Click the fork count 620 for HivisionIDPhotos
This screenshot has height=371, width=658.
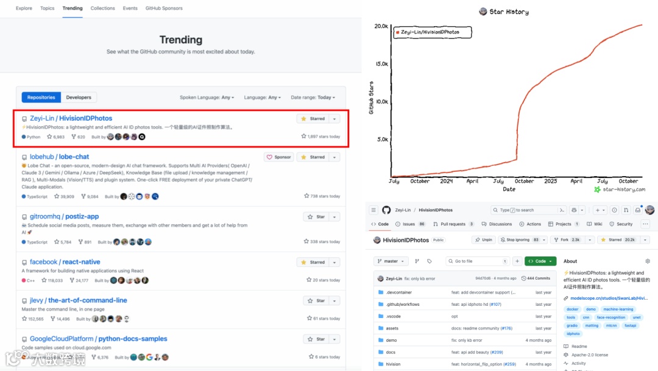click(78, 137)
